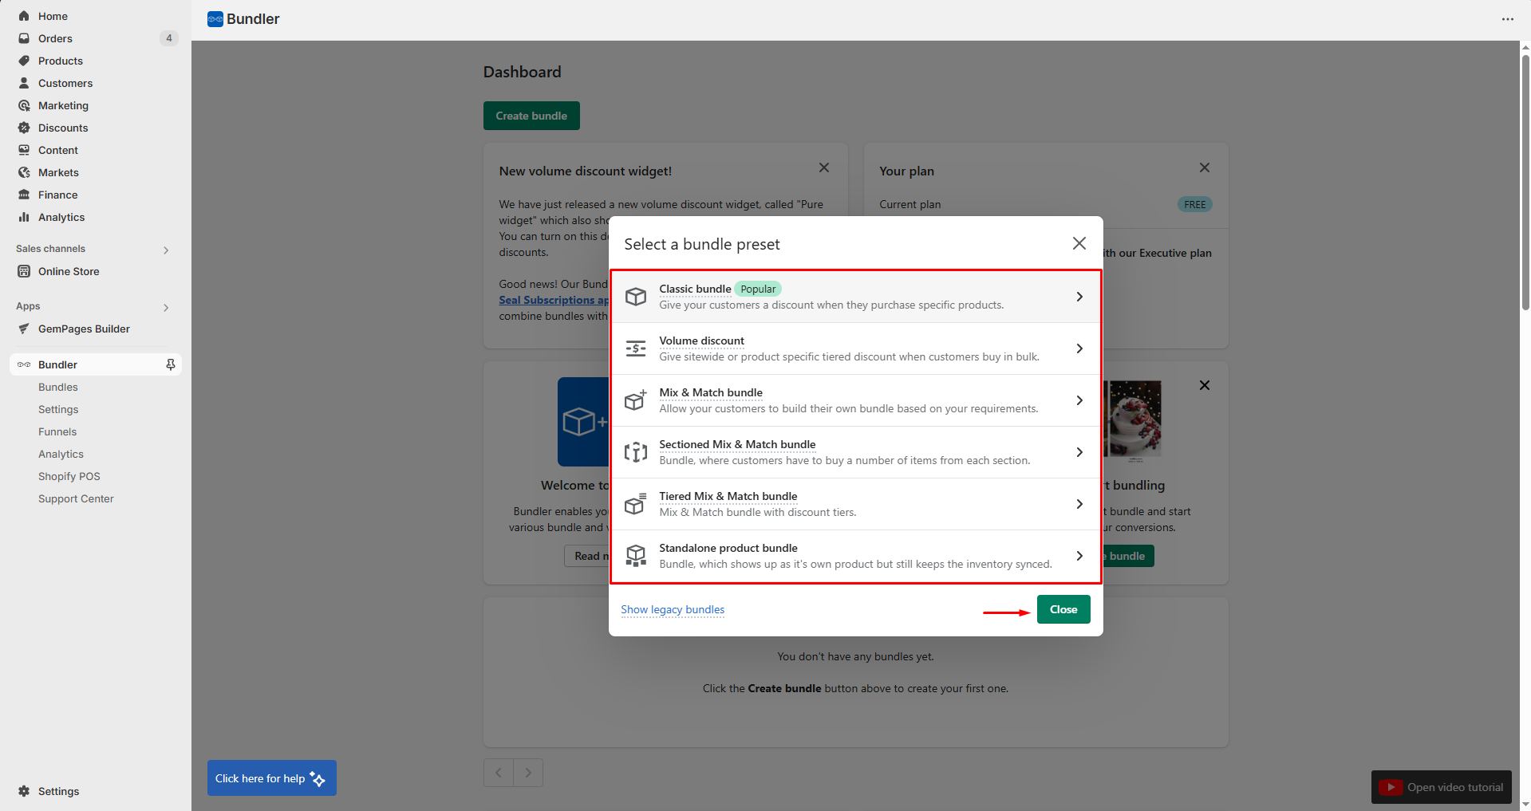Viewport: 1531px width, 811px height.
Task: Click the Classic bundle box icon
Action: point(635,297)
